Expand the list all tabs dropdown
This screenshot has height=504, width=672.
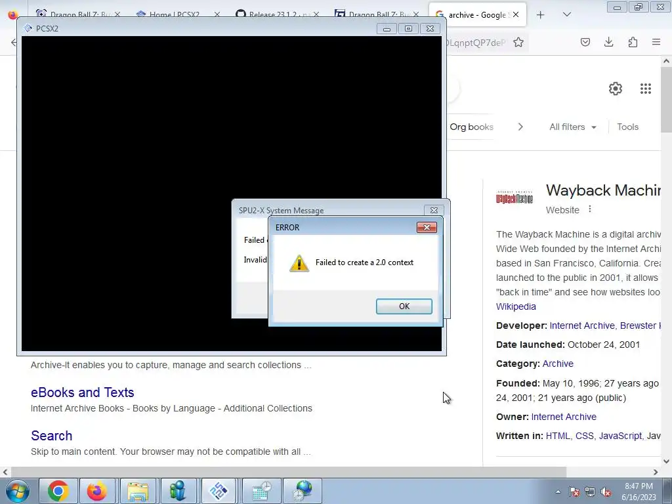[566, 14]
